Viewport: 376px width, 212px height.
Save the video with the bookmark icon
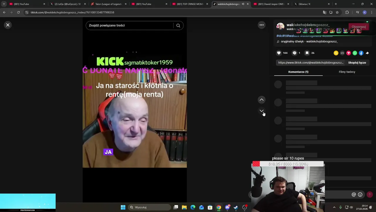click(307, 53)
